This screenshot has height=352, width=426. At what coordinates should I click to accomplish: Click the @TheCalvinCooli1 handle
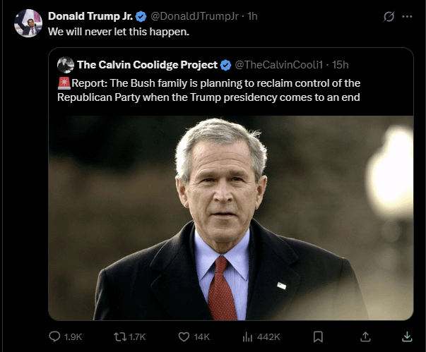tap(278, 65)
